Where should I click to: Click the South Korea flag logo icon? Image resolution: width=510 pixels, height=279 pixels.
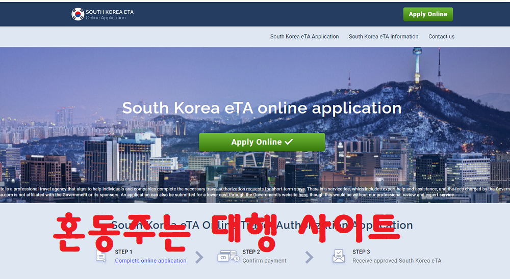click(78, 14)
